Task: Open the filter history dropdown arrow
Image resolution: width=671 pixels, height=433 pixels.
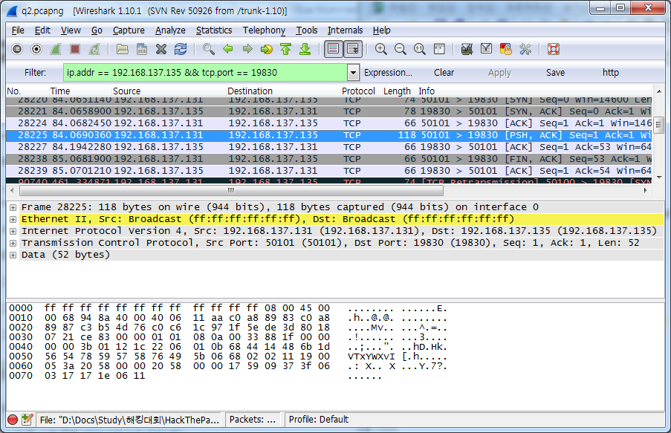Action: click(x=353, y=73)
